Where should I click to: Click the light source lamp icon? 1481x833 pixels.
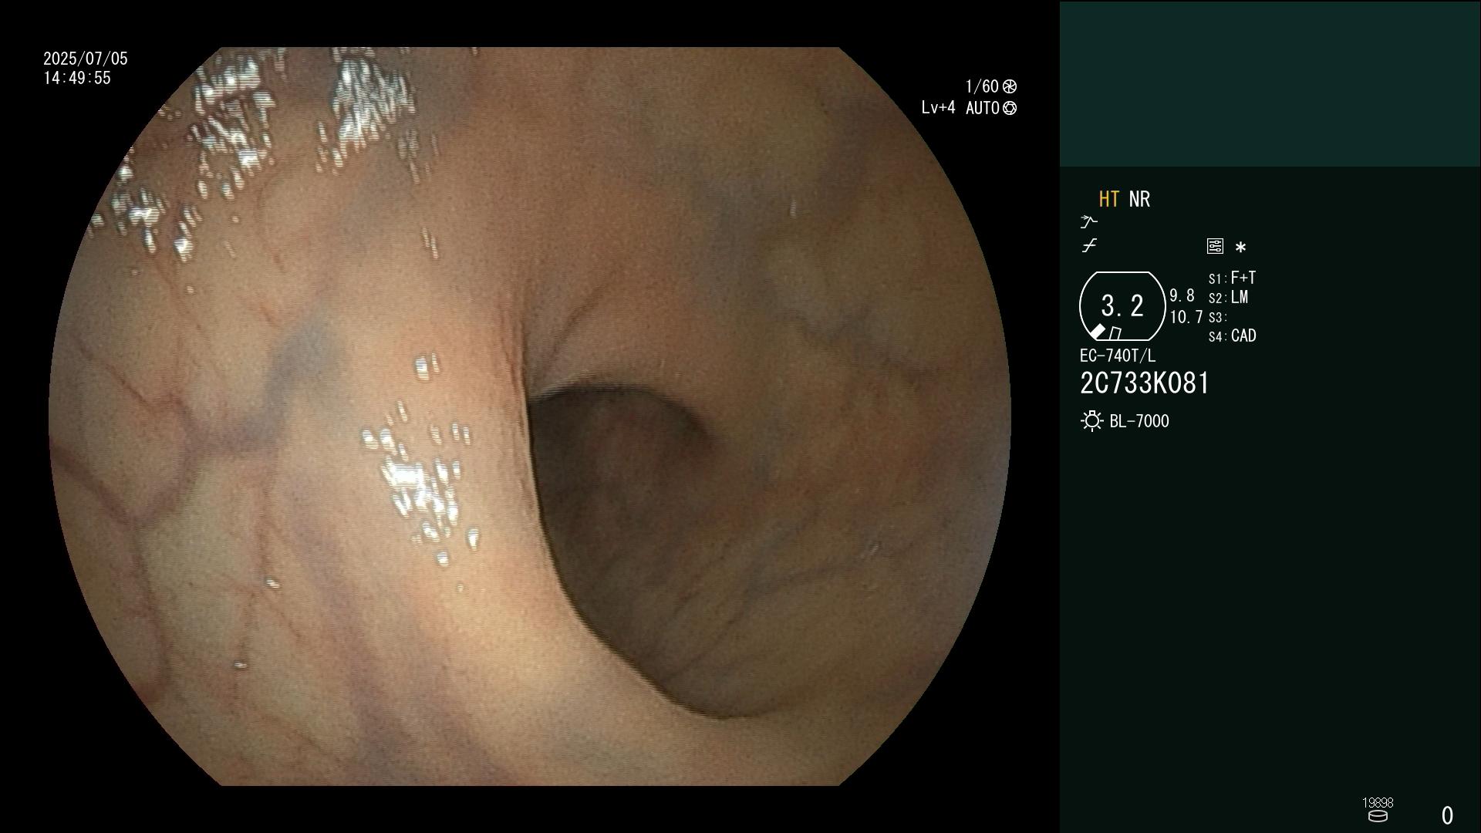pyautogui.click(x=1091, y=421)
